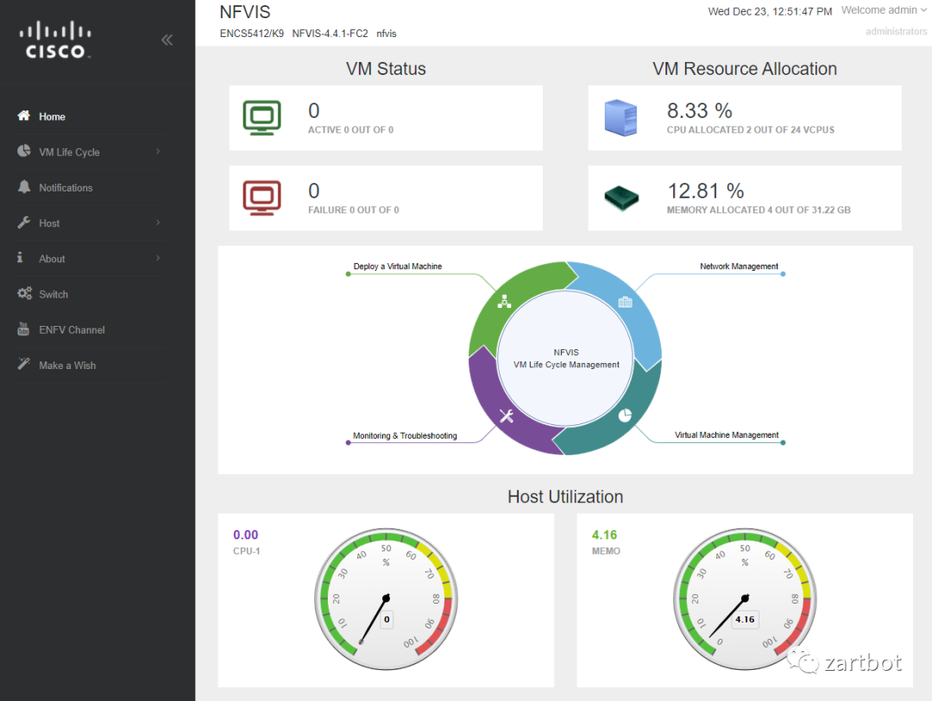The height and width of the screenshot is (701, 932).
Task: Click the green Deploy segment network icon
Action: [504, 301]
